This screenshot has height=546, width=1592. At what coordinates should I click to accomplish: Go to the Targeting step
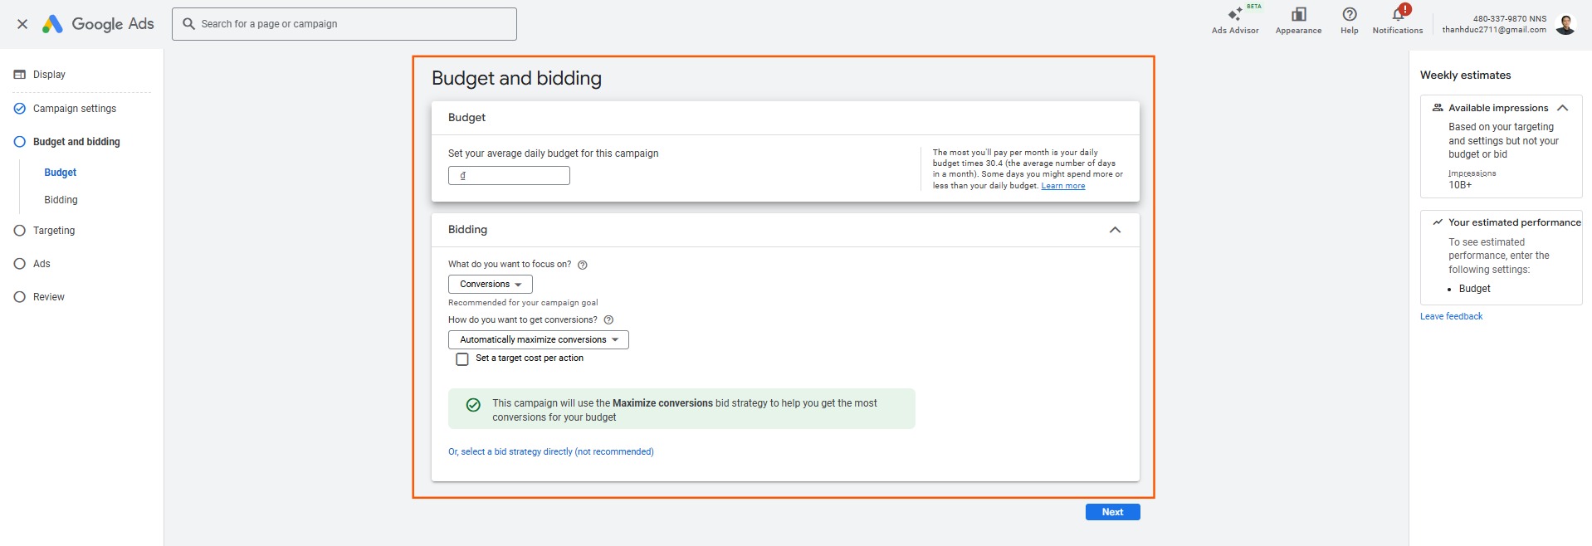pos(54,231)
